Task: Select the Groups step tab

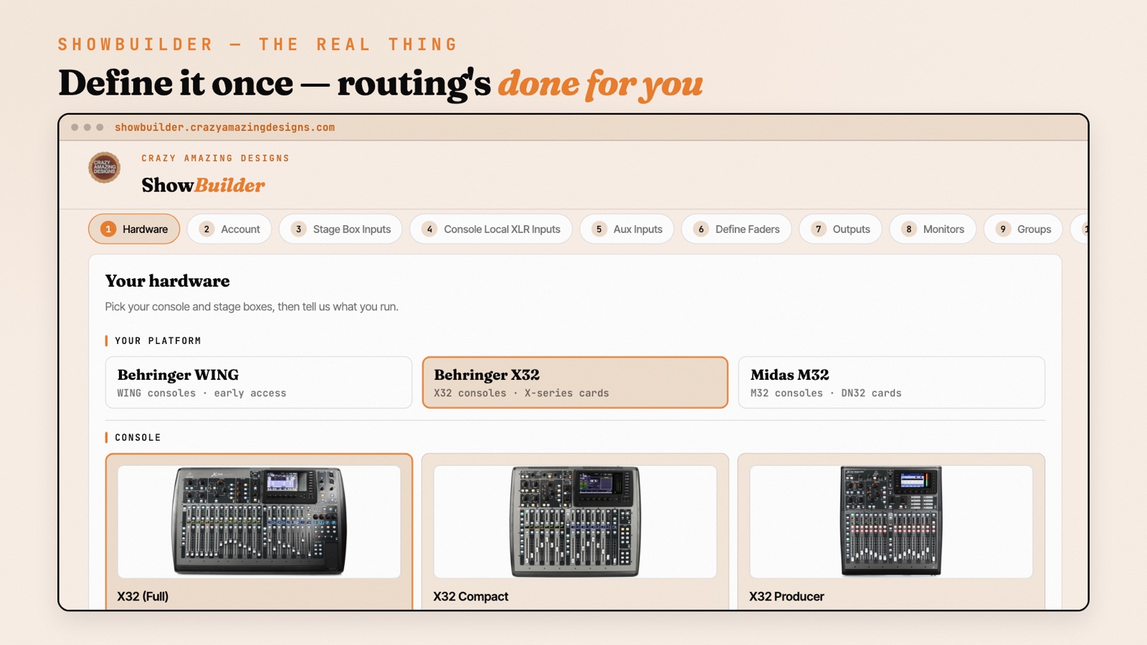Action: click(1023, 229)
